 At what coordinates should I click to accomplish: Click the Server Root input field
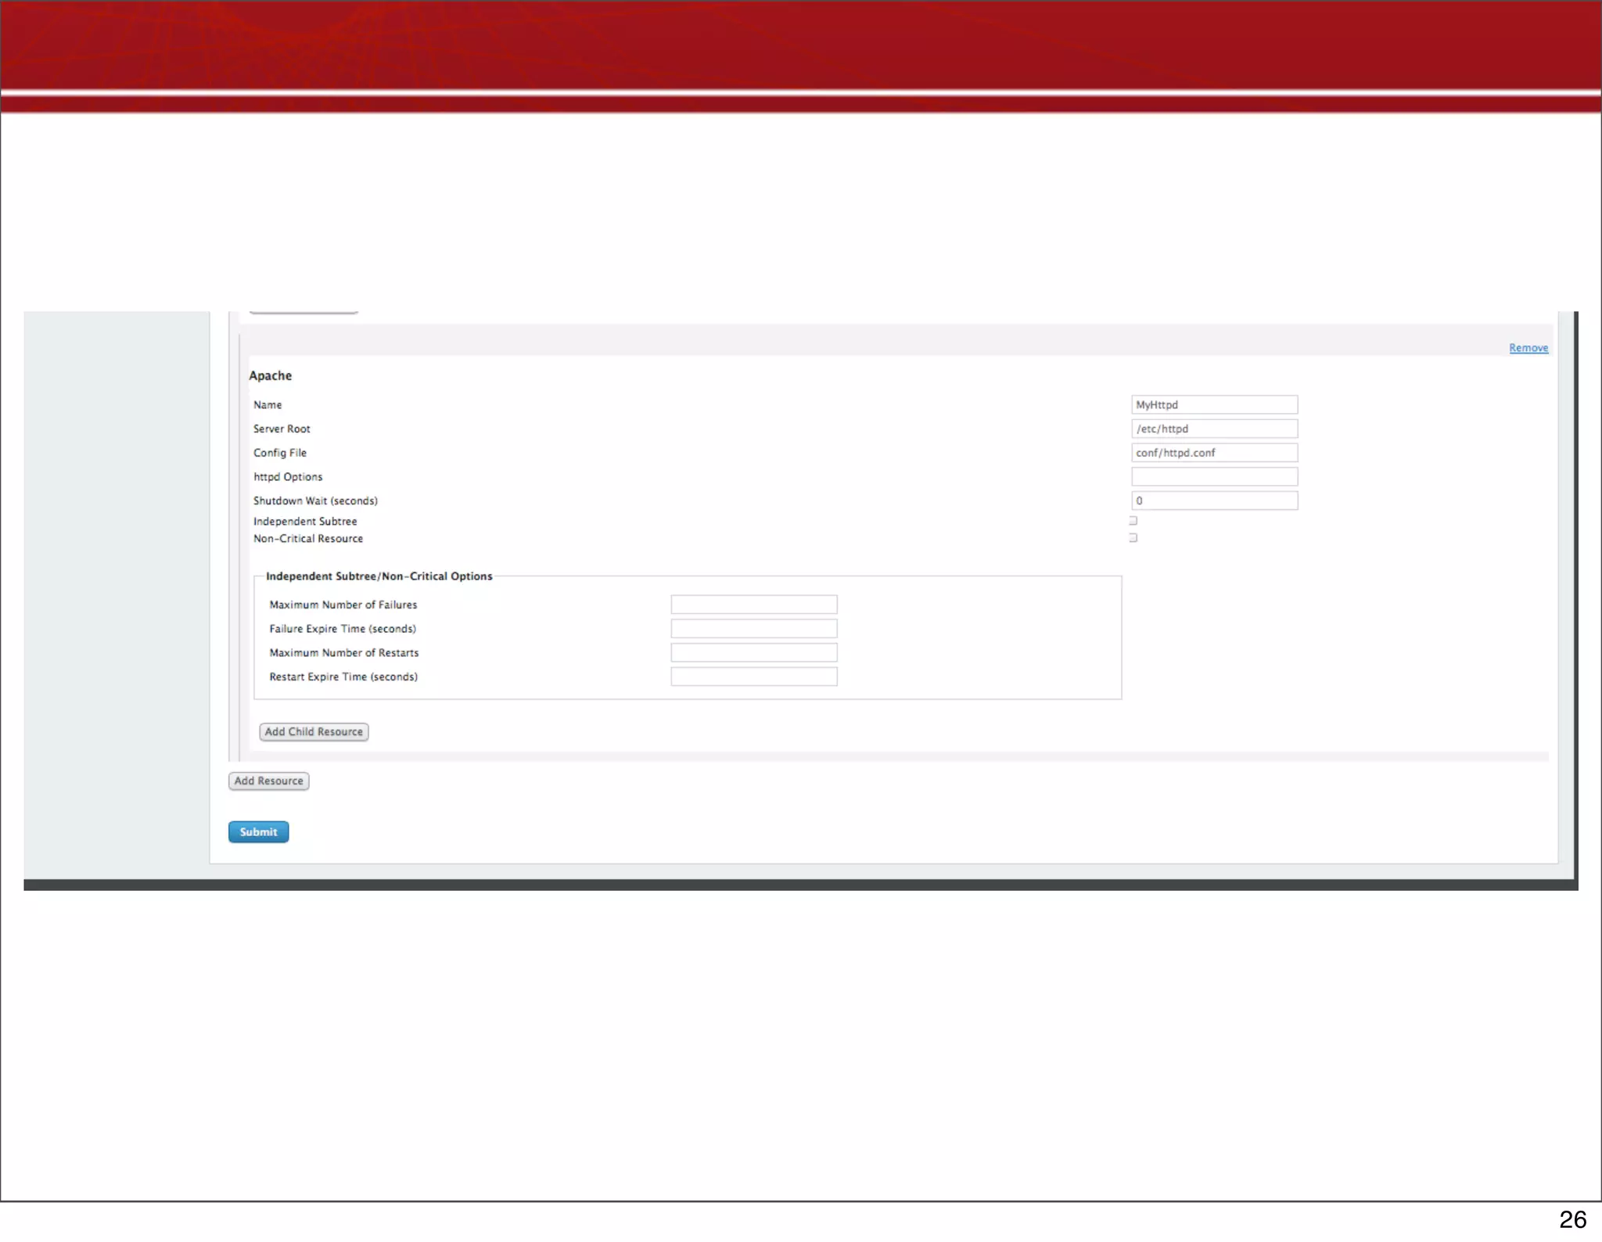point(1214,429)
